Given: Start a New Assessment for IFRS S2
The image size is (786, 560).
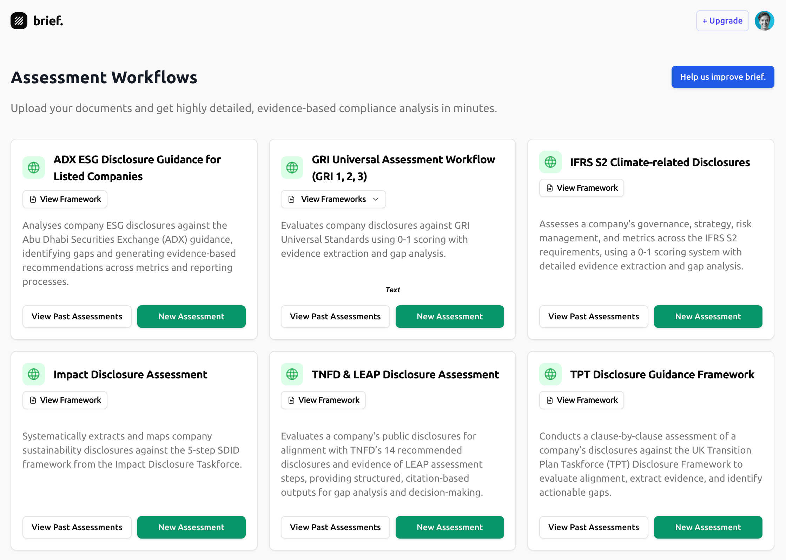Looking at the screenshot, I should [708, 316].
